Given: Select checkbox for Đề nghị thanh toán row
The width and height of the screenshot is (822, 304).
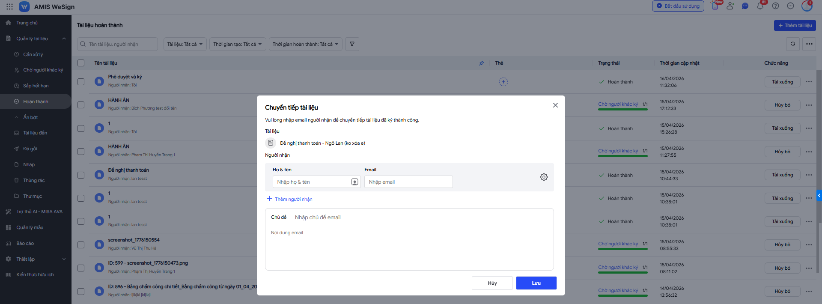Looking at the screenshot, I should coord(81,175).
